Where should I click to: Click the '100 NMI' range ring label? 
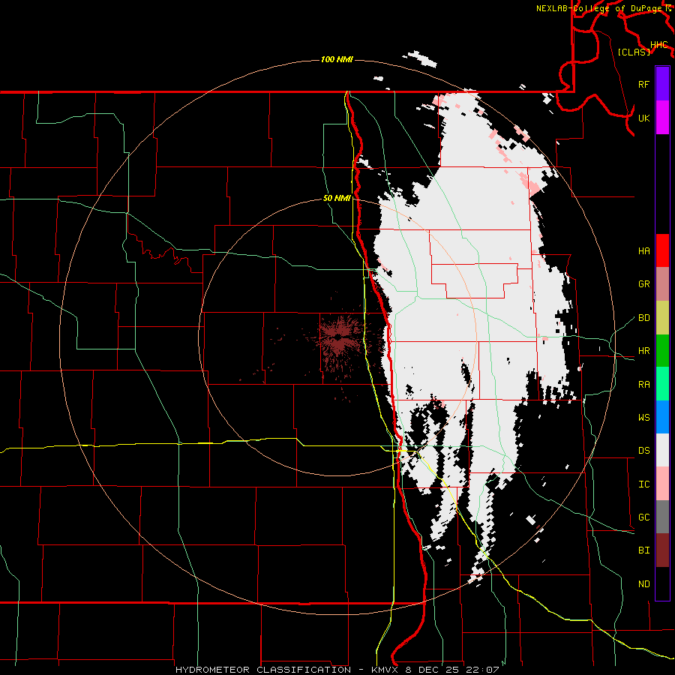pos(337,59)
